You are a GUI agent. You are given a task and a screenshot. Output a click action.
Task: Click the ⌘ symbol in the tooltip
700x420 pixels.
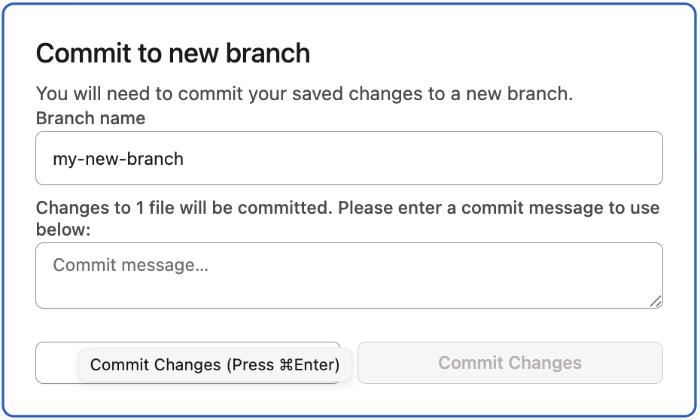coord(286,365)
